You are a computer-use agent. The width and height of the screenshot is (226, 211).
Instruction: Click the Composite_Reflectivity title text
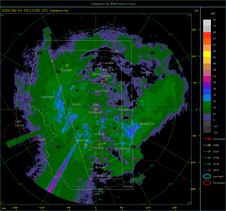tap(113, 4)
